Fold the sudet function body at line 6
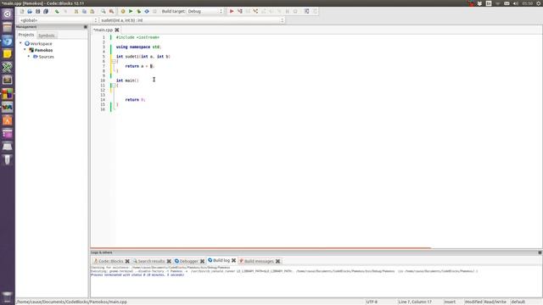The image size is (543, 305). click(x=114, y=61)
